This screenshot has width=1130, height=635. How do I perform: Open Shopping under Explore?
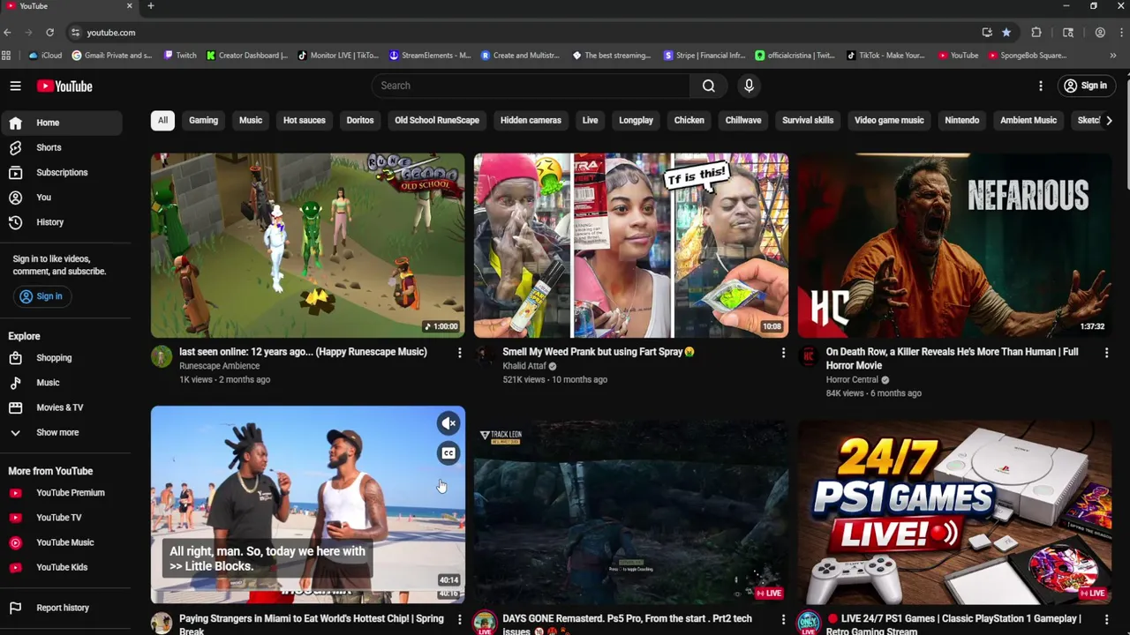(x=61, y=358)
